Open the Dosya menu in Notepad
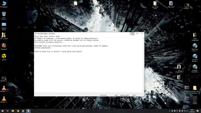 [36, 36]
